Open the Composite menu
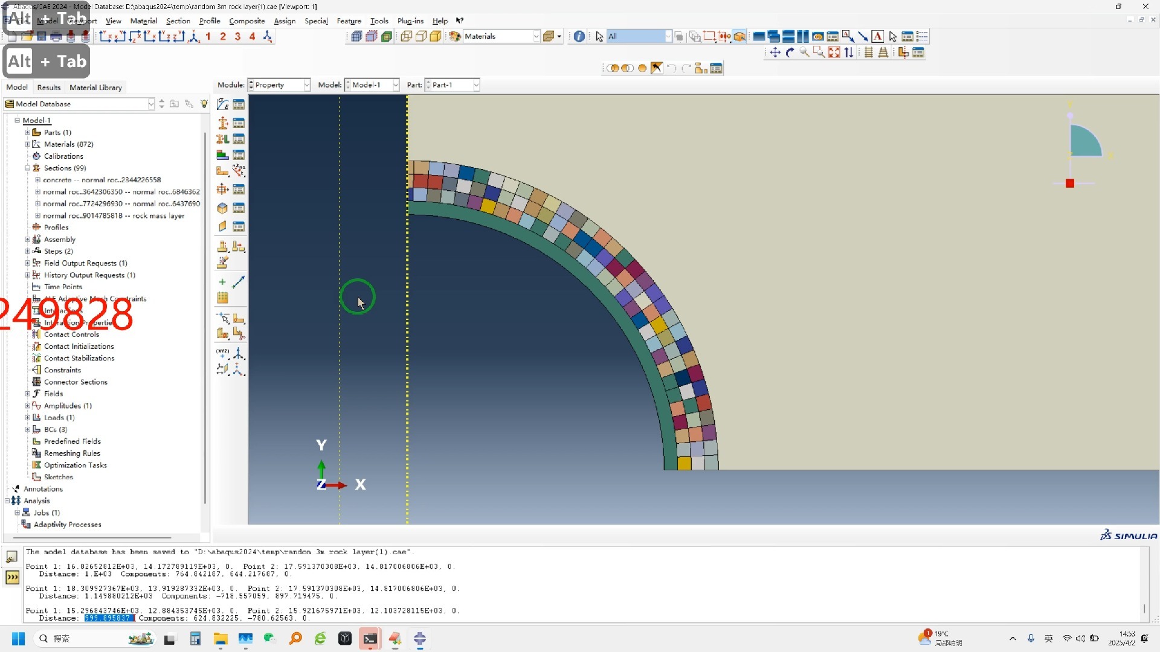 pos(246,21)
